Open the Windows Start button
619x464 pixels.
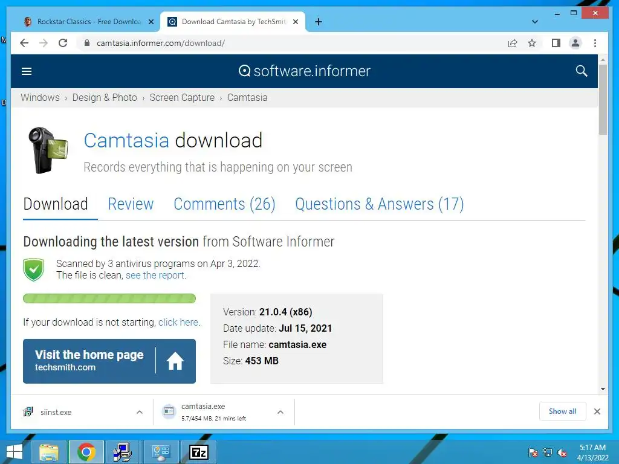15,452
